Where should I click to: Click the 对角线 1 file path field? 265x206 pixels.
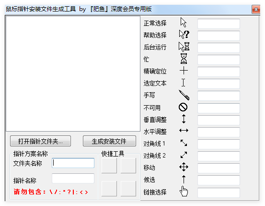[x=219, y=144]
